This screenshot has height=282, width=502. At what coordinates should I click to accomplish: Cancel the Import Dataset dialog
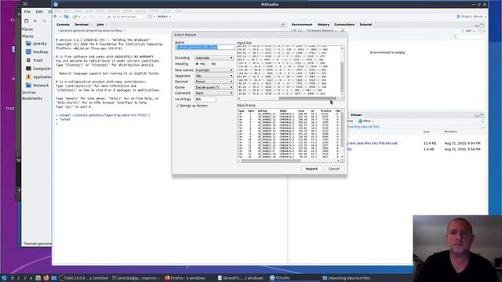[x=334, y=168]
